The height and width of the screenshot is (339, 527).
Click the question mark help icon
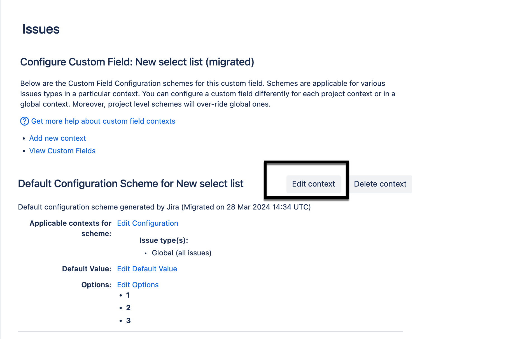pyautogui.click(x=24, y=121)
